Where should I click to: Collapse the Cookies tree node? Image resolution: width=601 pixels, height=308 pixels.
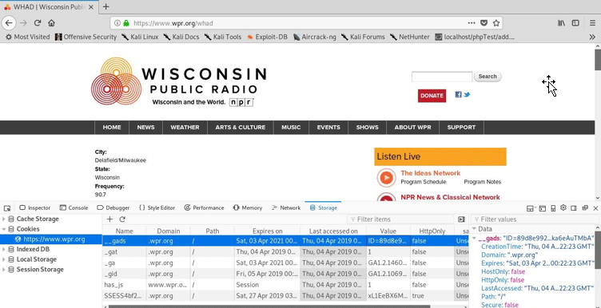[4, 229]
